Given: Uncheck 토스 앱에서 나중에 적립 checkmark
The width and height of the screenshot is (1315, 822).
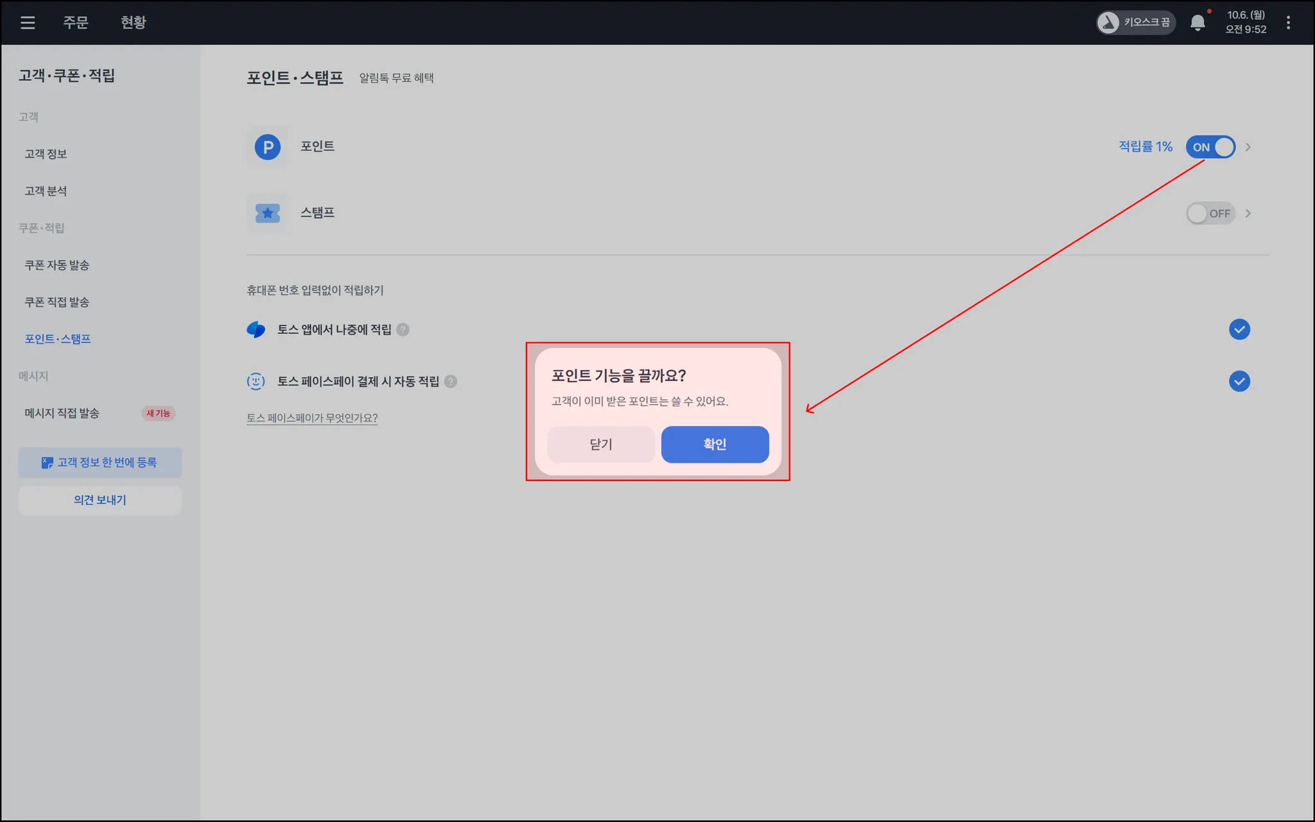Looking at the screenshot, I should point(1239,329).
